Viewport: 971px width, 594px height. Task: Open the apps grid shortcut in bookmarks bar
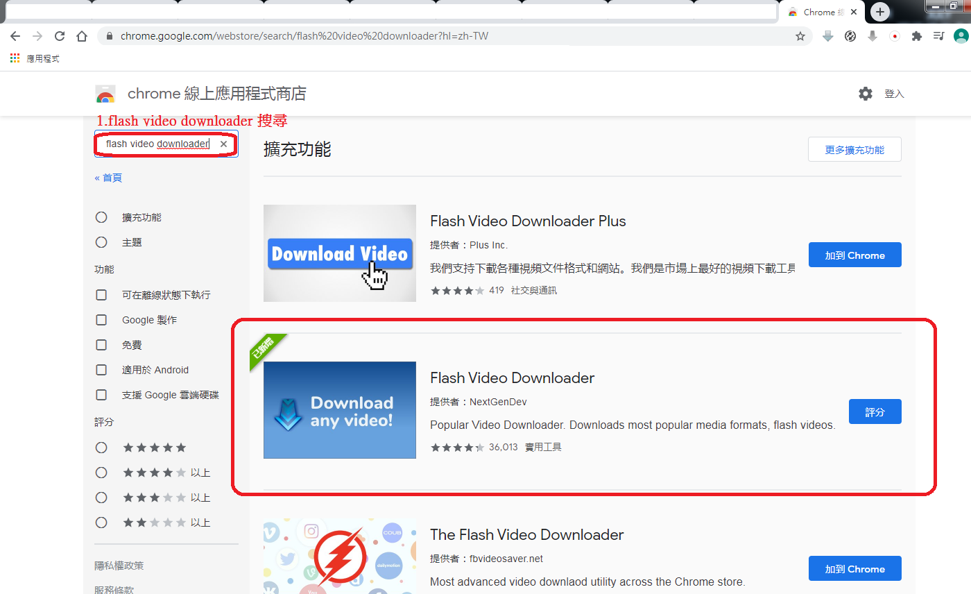[15, 58]
